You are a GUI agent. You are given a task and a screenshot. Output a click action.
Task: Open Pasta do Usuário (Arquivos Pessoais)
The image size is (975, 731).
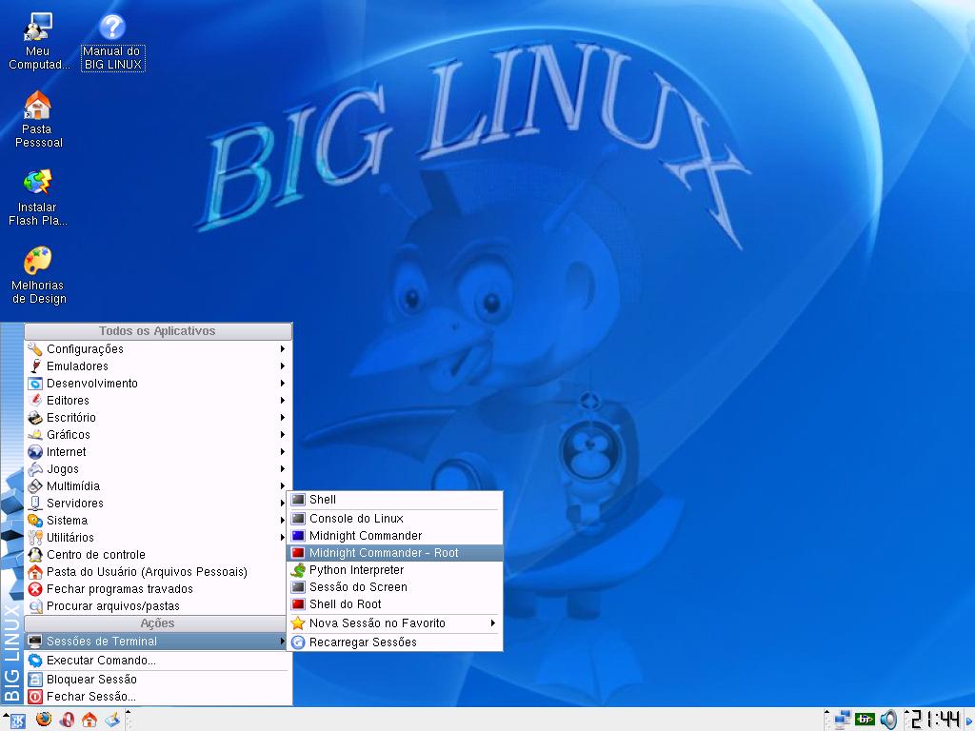[158, 571]
